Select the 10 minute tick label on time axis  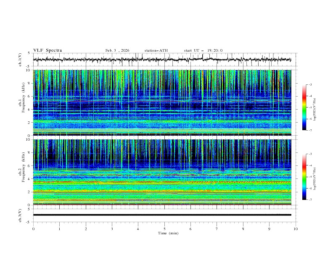(x=296, y=229)
